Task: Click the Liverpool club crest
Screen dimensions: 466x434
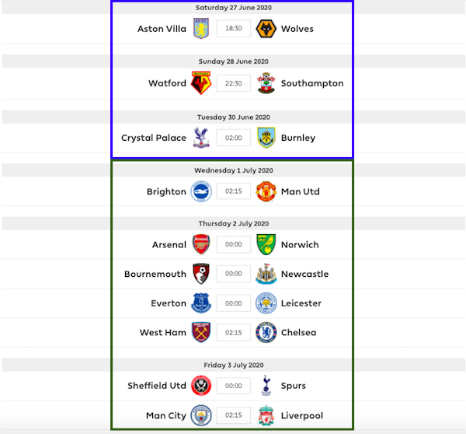Action: coord(266,415)
